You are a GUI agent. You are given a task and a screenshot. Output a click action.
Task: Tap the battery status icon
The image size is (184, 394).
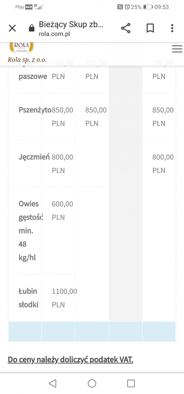[148, 7]
